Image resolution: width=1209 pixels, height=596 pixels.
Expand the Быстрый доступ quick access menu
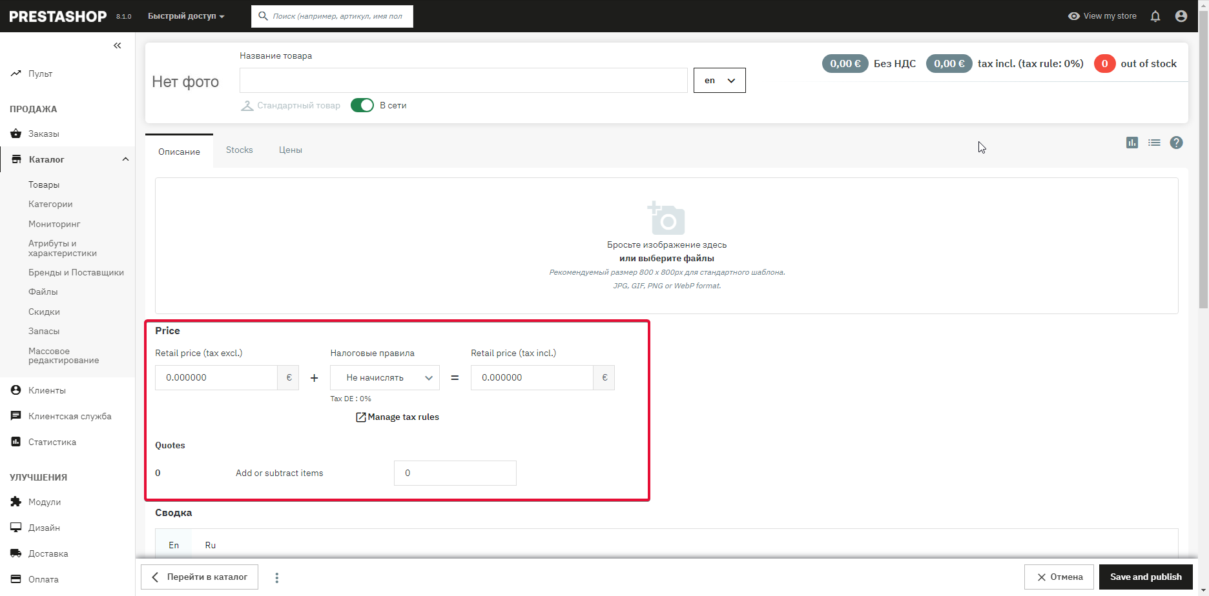tap(186, 16)
